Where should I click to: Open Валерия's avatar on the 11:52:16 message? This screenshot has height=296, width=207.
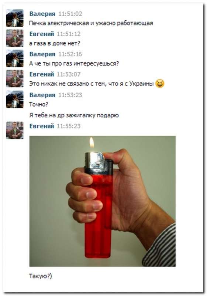(15, 58)
